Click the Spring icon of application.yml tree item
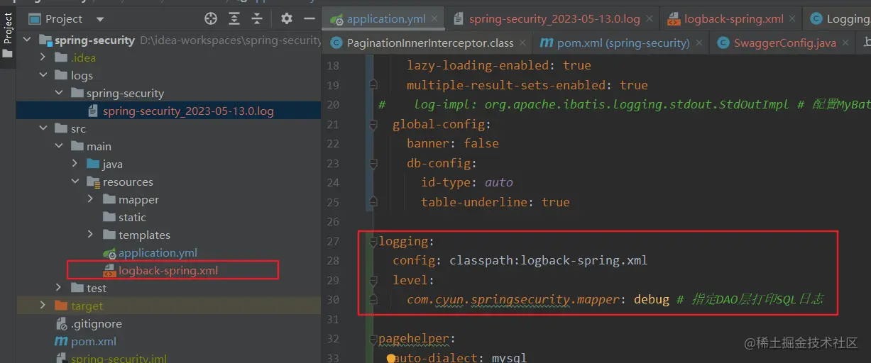The height and width of the screenshot is (363, 871). coord(109,253)
